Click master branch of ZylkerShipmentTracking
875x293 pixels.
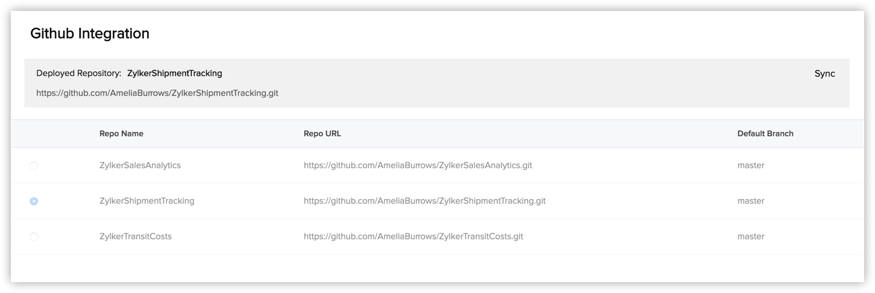coord(751,201)
